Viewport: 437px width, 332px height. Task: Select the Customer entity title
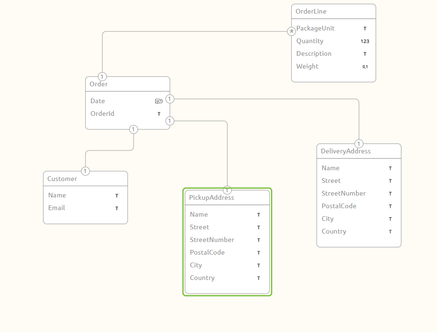[62, 179]
